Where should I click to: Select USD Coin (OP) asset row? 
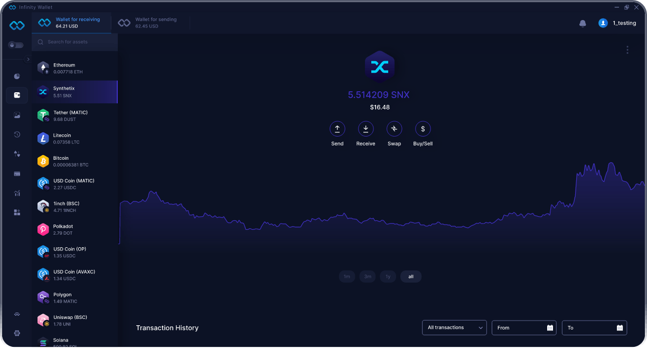[x=74, y=251]
